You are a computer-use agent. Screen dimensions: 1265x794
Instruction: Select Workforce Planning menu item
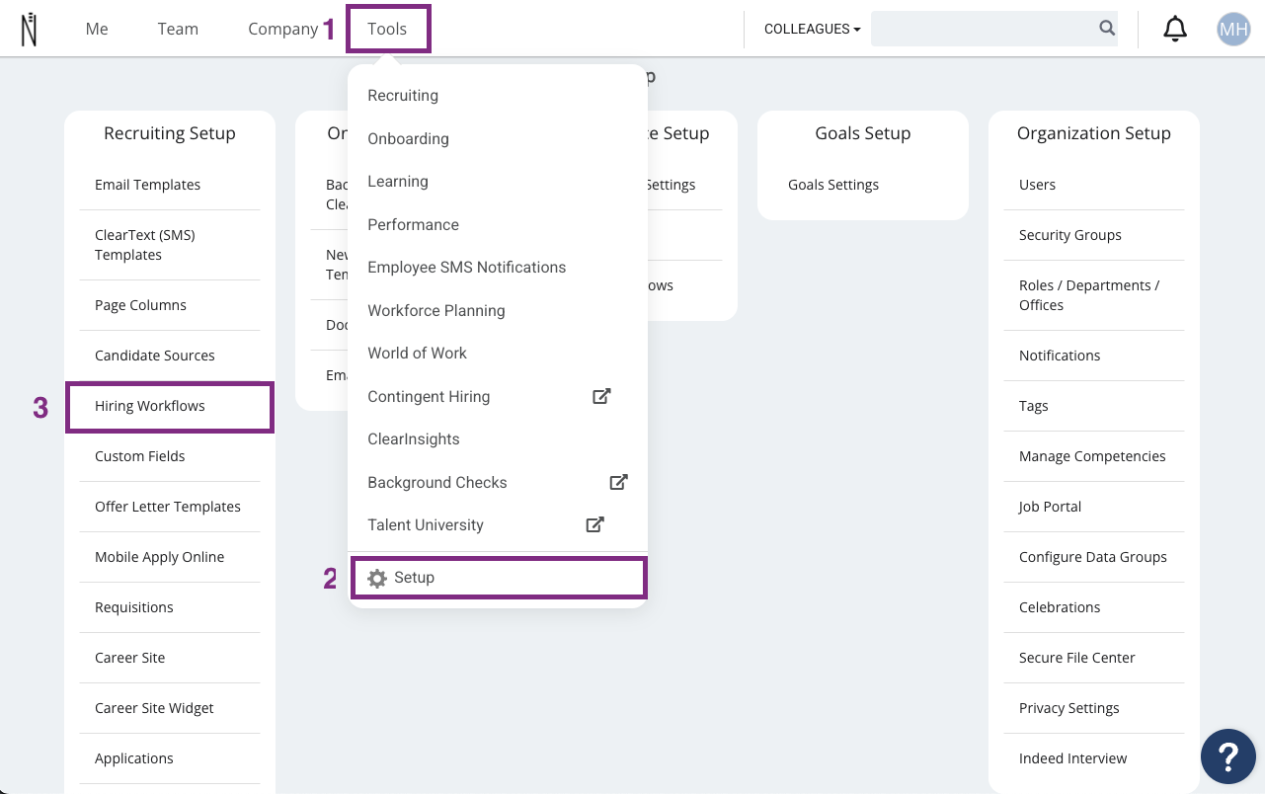[x=436, y=310]
